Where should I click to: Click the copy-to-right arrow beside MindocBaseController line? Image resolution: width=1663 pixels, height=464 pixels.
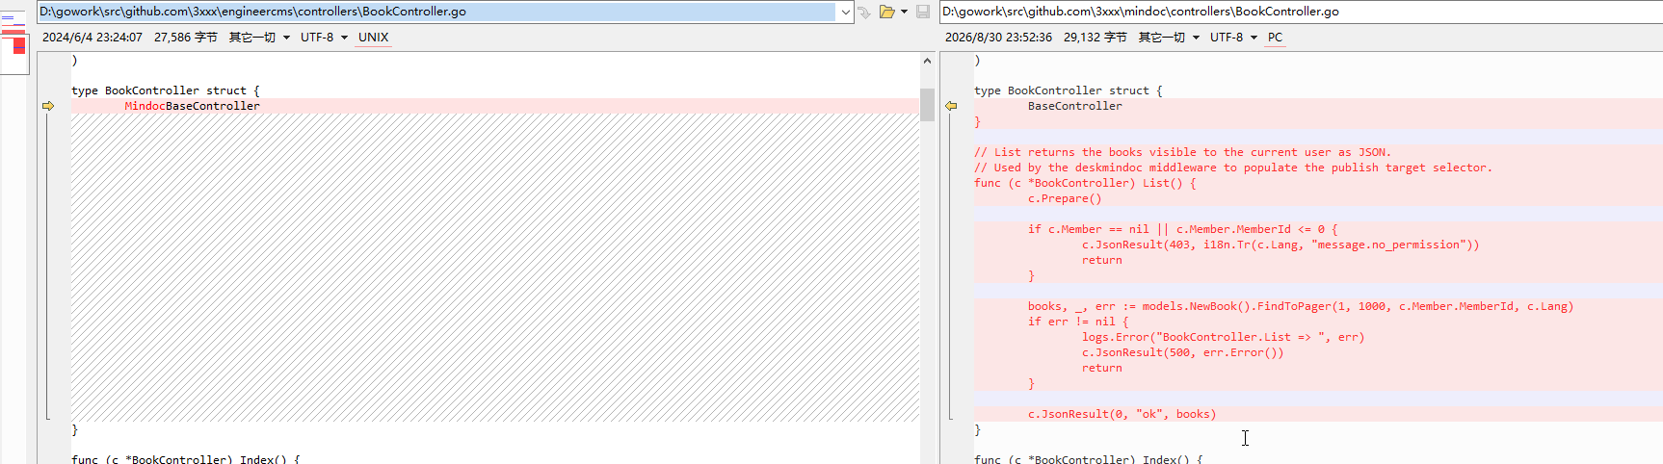pos(48,106)
